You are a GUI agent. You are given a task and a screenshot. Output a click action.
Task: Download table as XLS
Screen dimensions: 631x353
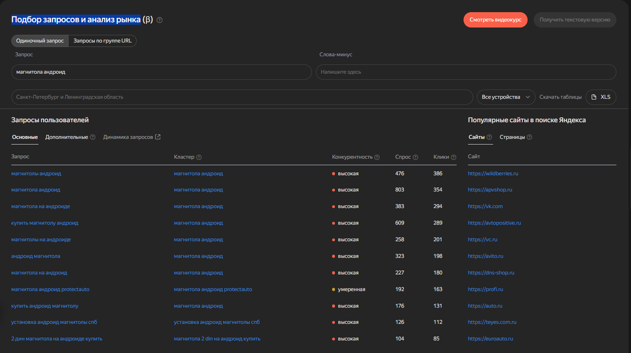click(601, 97)
